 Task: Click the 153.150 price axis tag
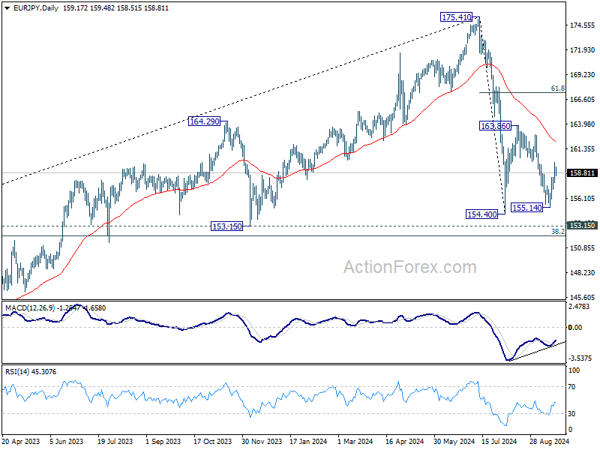(582, 225)
